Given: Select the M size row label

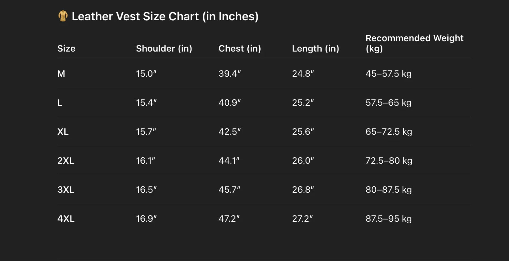Looking at the screenshot, I should click(61, 74).
